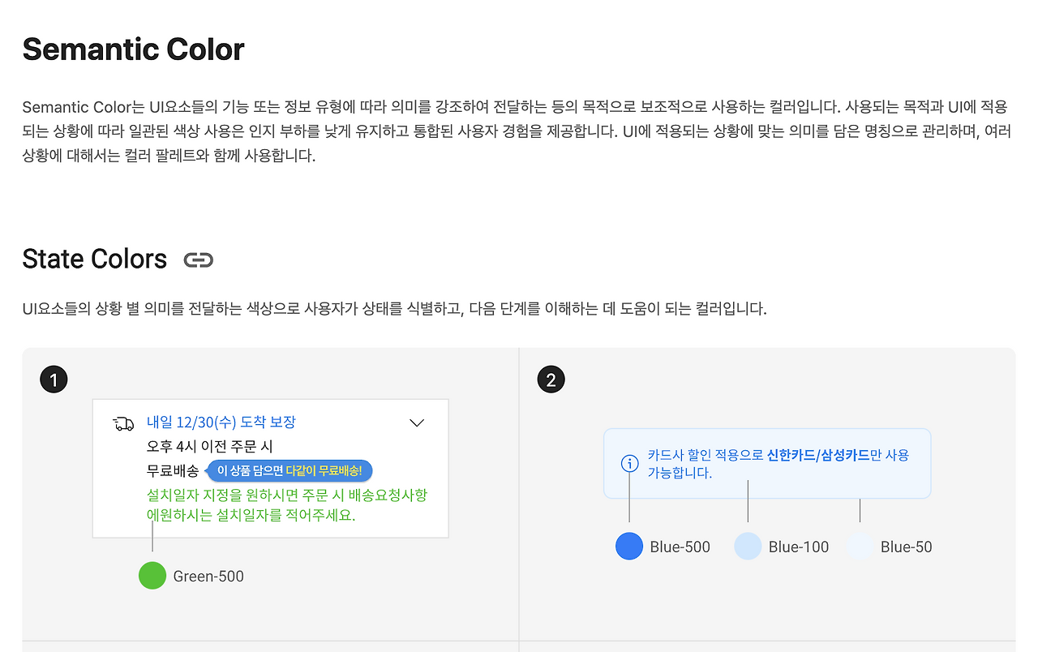Click the Blue-500 label text
Viewport: 1038px width, 652px height.
pyautogui.click(x=680, y=547)
